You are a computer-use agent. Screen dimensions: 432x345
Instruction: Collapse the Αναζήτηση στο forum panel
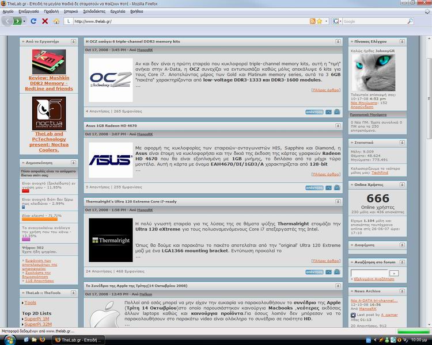coord(402,262)
